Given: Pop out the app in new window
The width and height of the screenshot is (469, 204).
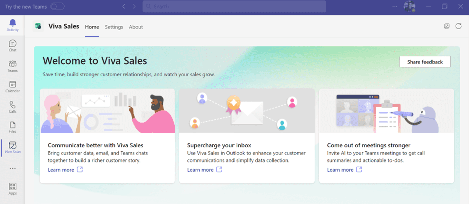Looking at the screenshot, I should point(447,26).
